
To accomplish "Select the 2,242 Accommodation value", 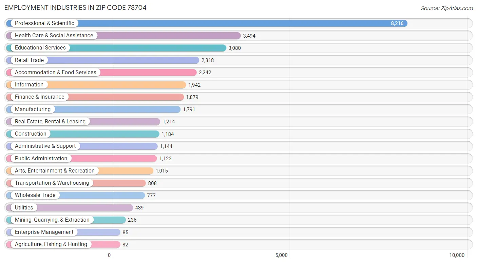I will (x=205, y=73).
